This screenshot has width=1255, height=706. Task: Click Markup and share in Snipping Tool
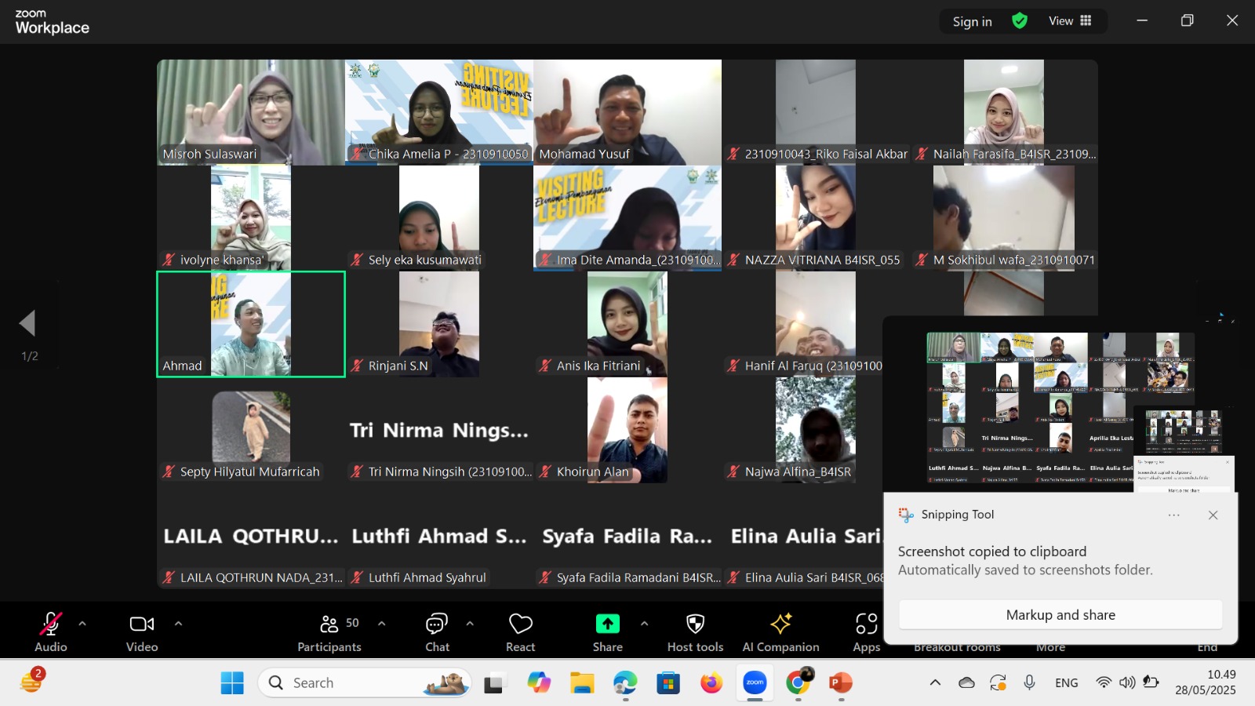coord(1060,615)
